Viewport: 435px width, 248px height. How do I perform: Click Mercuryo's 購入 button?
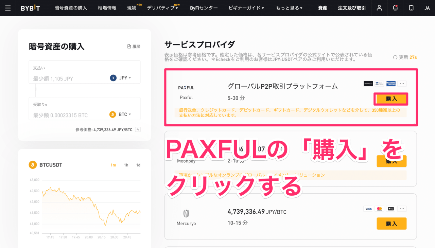pos(391,224)
